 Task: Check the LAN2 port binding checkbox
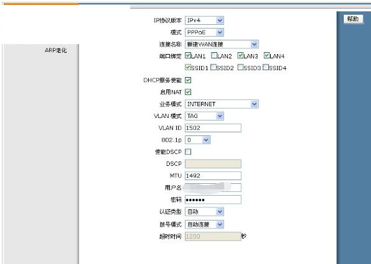(x=214, y=55)
